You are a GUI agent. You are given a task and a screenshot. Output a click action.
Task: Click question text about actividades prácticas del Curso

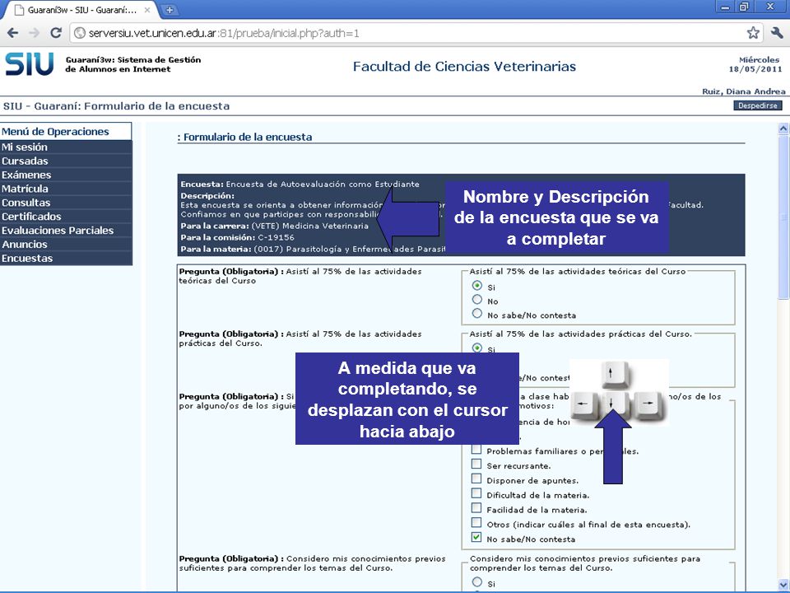coord(300,339)
